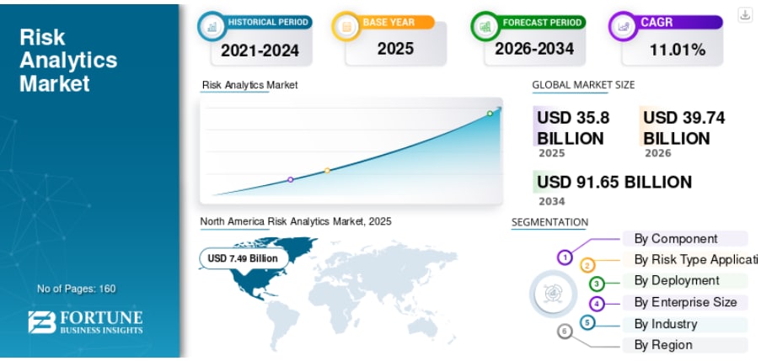Select the By Industry segment label

[x=685, y=324]
